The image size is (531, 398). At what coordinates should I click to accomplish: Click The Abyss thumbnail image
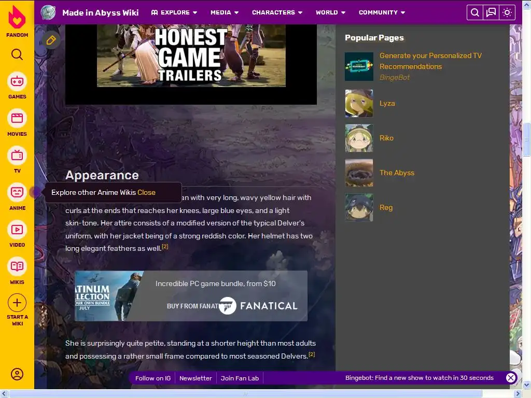point(359,173)
